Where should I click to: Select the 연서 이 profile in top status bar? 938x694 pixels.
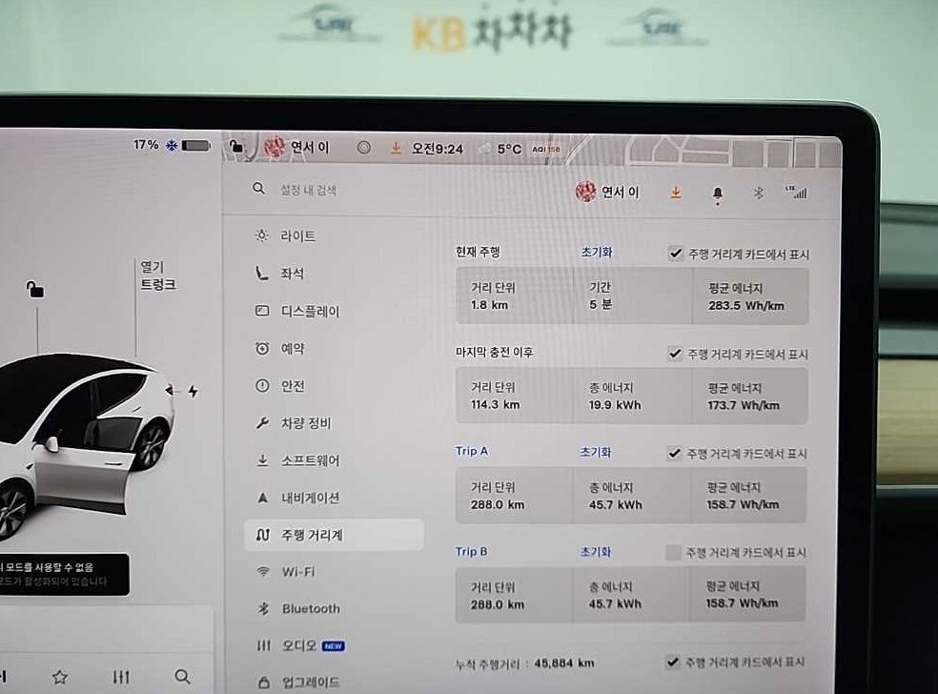click(x=296, y=147)
